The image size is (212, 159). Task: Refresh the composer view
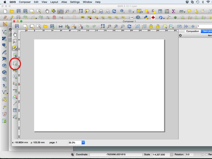[129, 26]
